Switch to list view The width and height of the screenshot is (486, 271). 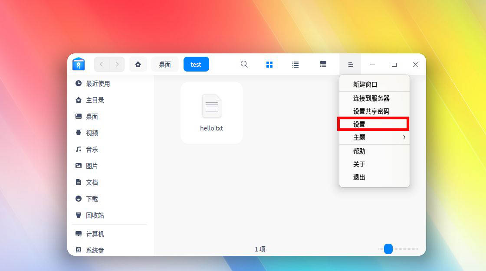(x=296, y=65)
